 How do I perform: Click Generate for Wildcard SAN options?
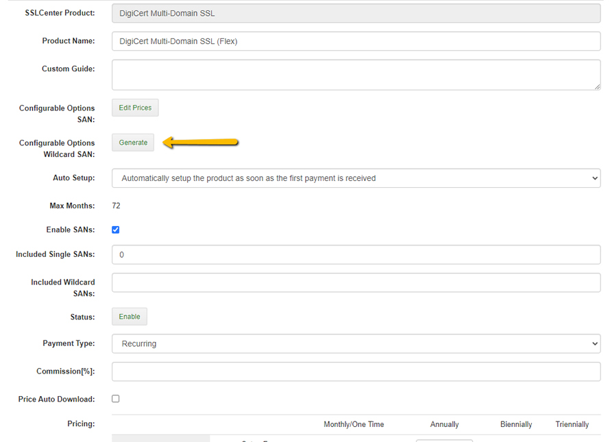pos(133,143)
